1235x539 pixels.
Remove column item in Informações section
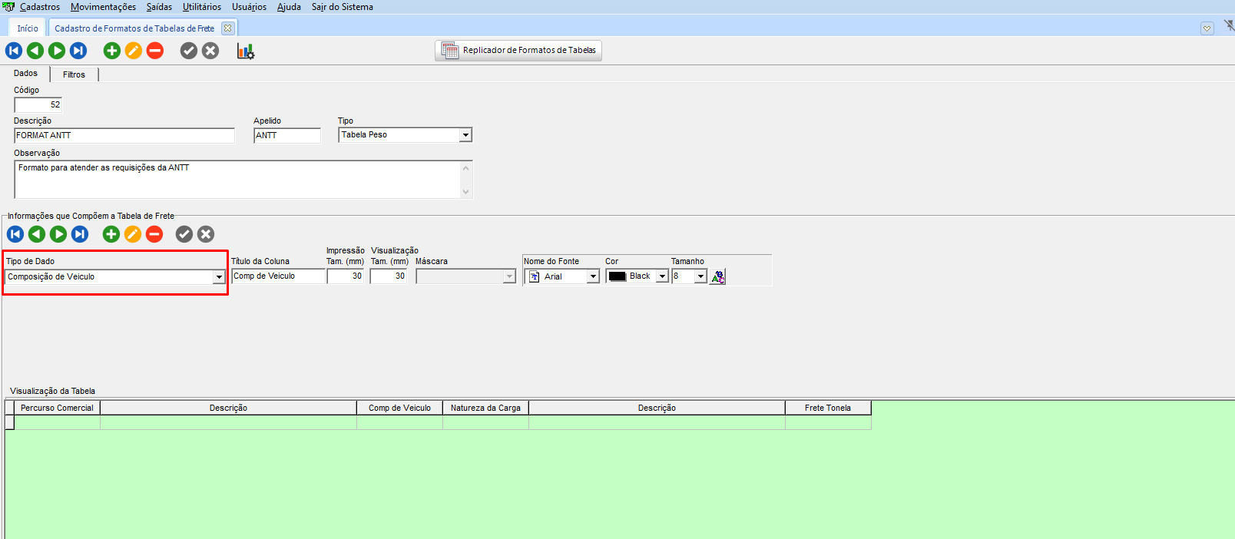pyautogui.click(x=154, y=234)
